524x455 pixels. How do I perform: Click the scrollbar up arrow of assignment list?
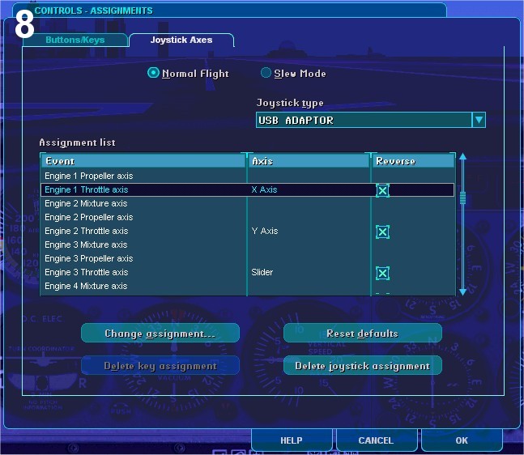[462, 156]
